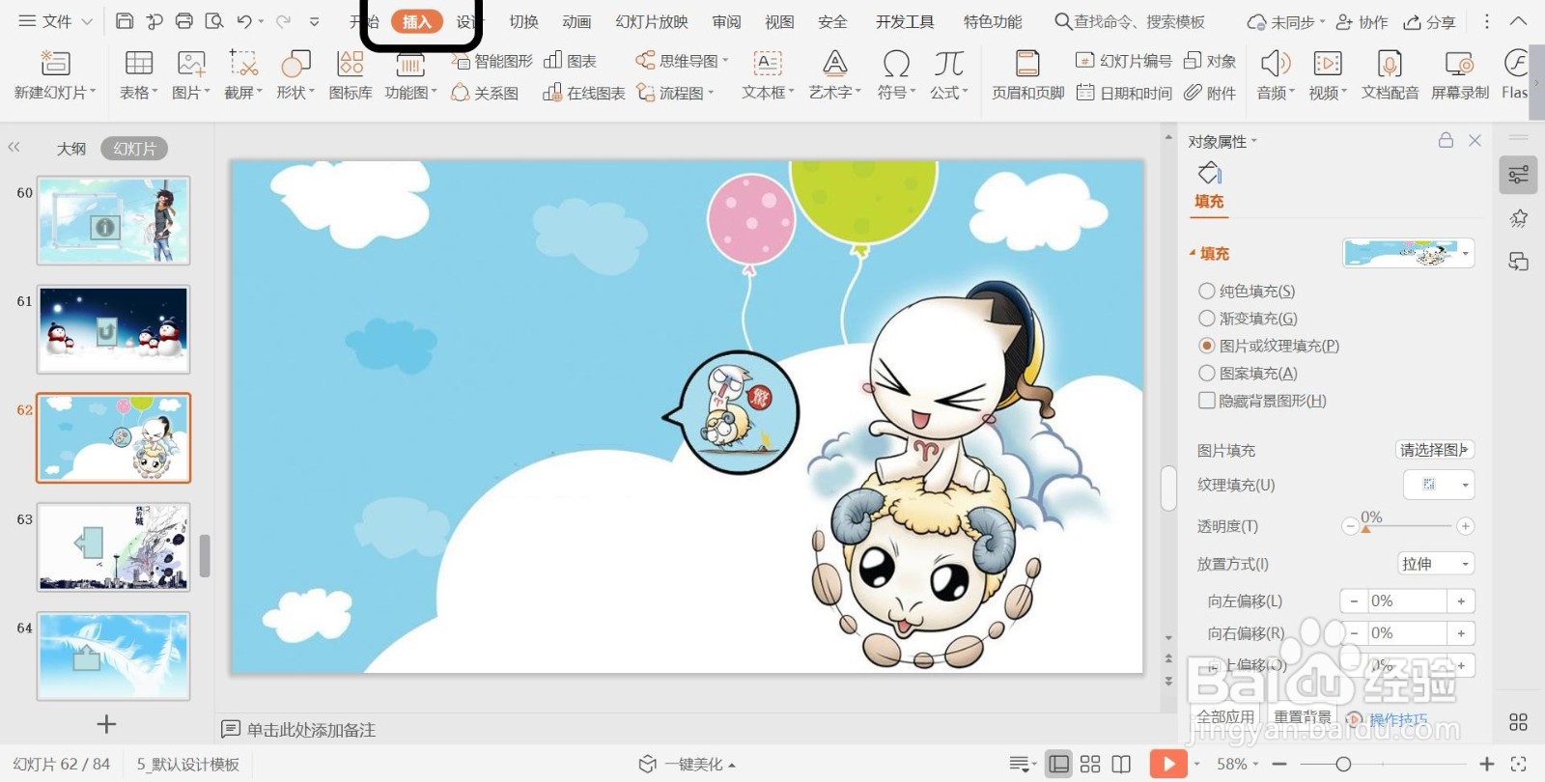Switch to reading view in status bar
1545x782 pixels.
point(1121,764)
